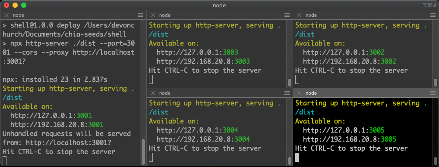Click "Available on:" in port 3002 pane

click(x=320, y=43)
